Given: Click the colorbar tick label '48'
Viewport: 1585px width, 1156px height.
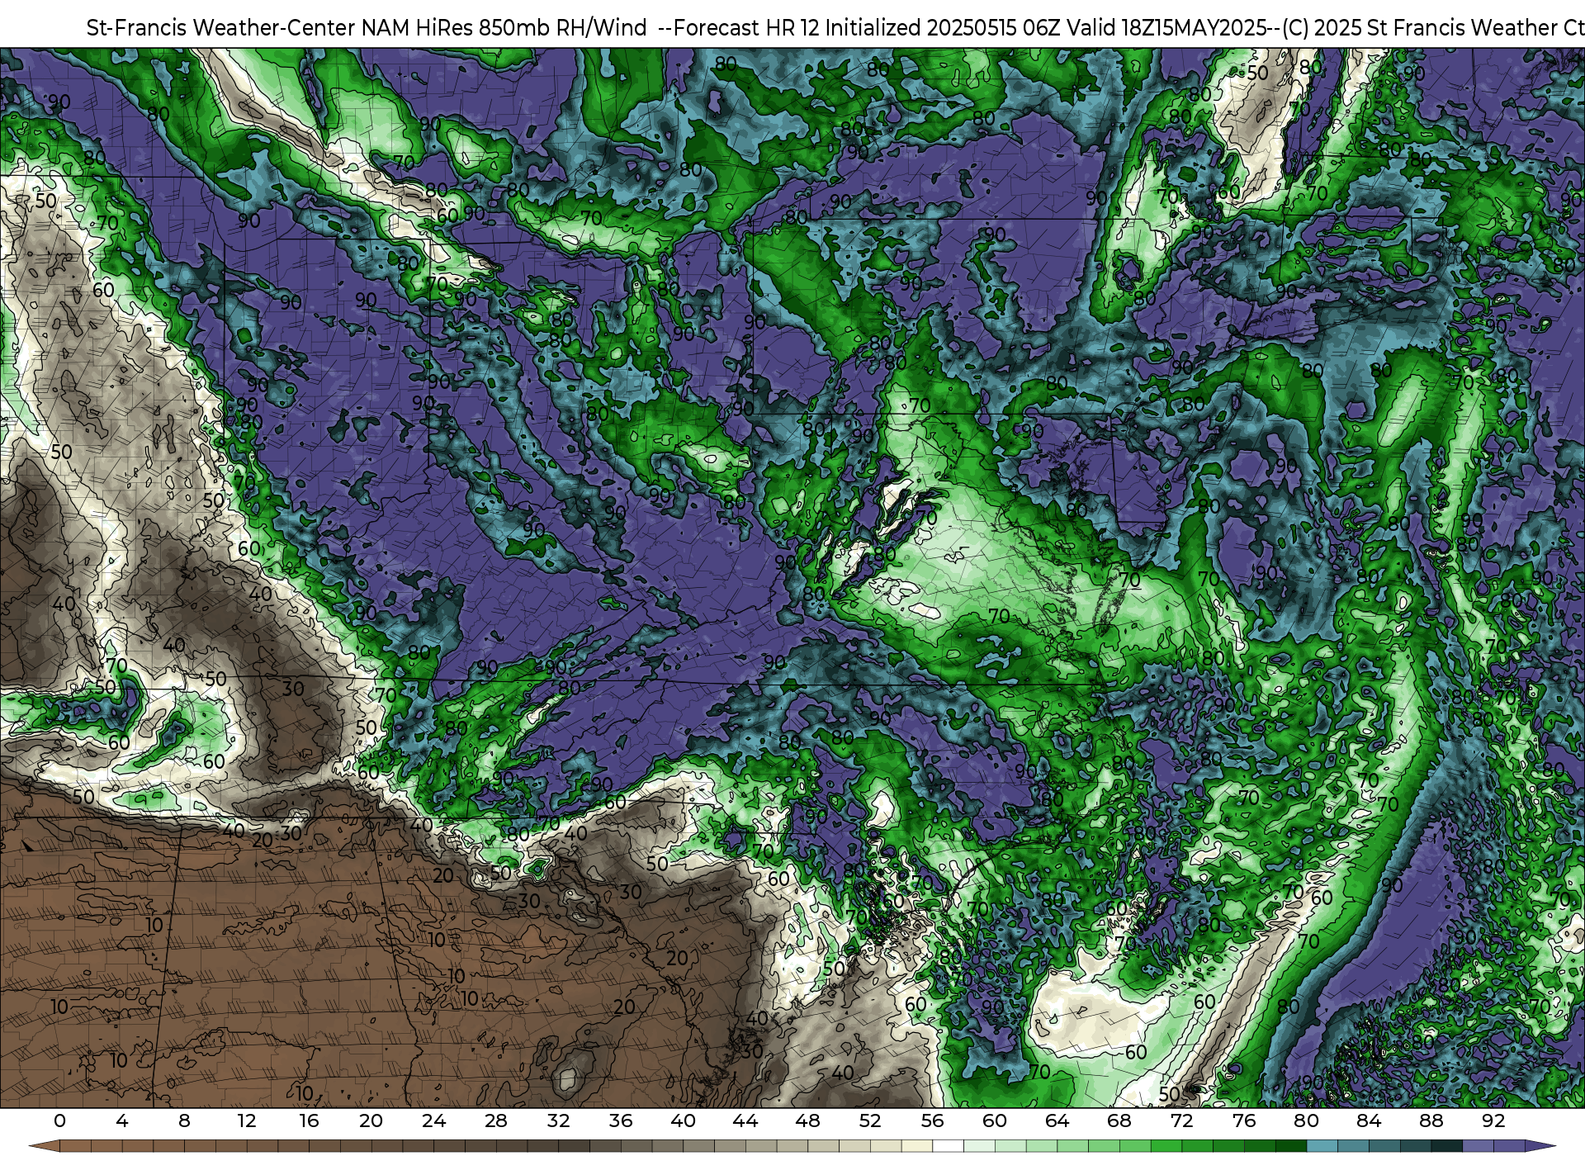Looking at the screenshot, I should (x=807, y=1121).
